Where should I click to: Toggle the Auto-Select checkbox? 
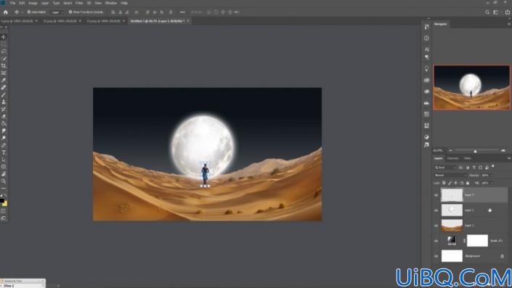(29, 12)
